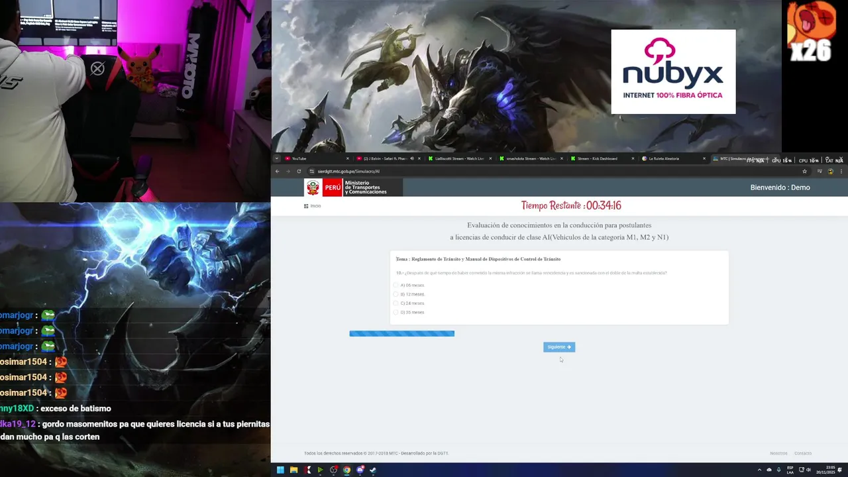Click the Siguiente button
848x477 pixels.
[559, 346]
